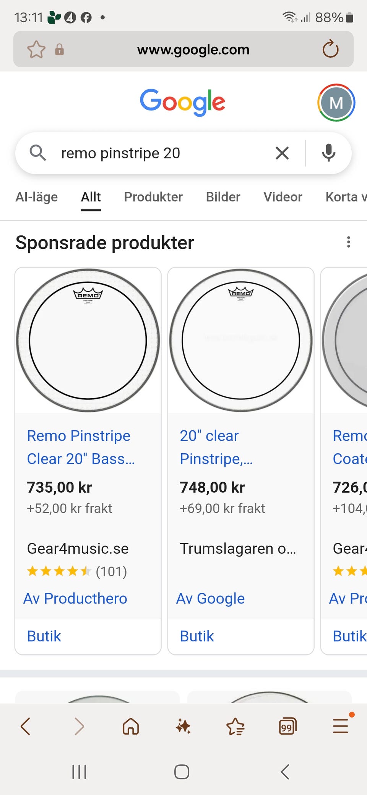
Task: Open sponsored products three-dot options
Action: (348, 242)
